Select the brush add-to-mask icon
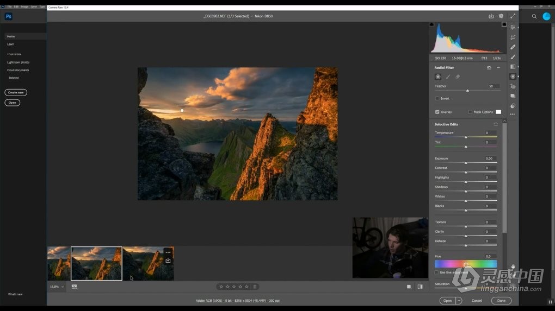Viewport: 555px width, 311px height. [448, 77]
